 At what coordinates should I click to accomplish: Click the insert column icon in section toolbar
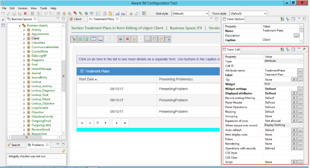pyautogui.click(x=87, y=39)
